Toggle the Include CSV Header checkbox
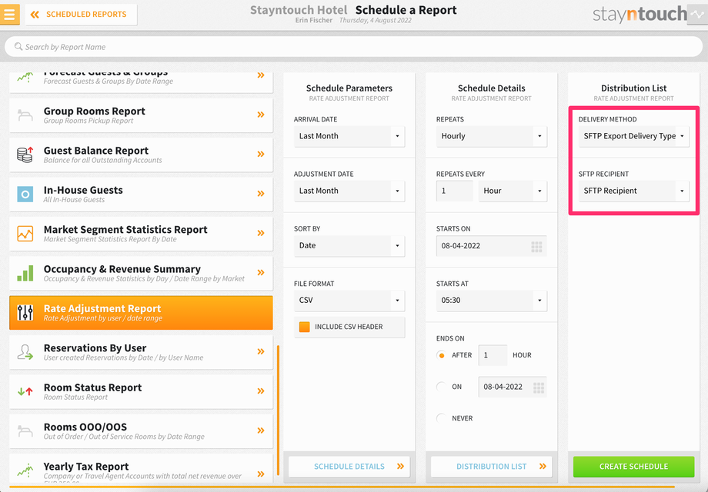The image size is (708, 492). coord(305,327)
